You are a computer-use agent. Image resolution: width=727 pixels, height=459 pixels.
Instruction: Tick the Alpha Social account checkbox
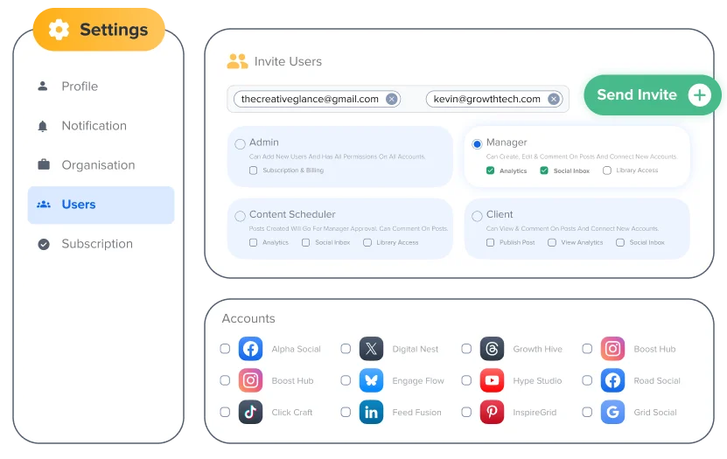[x=225, y=349]
